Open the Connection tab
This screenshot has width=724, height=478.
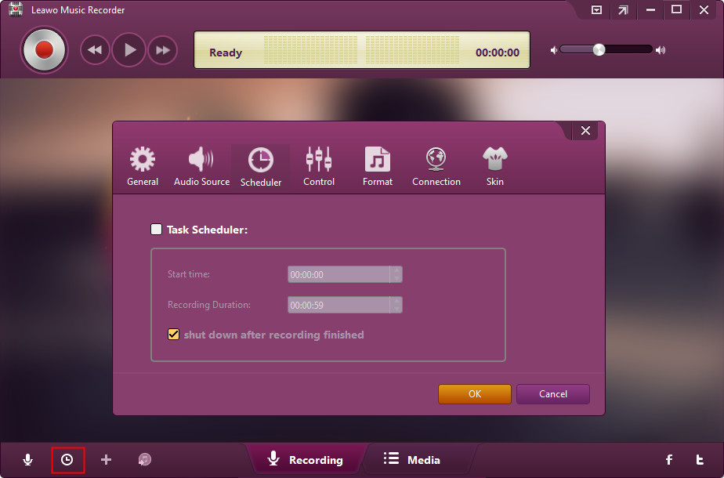click(436, 166)
